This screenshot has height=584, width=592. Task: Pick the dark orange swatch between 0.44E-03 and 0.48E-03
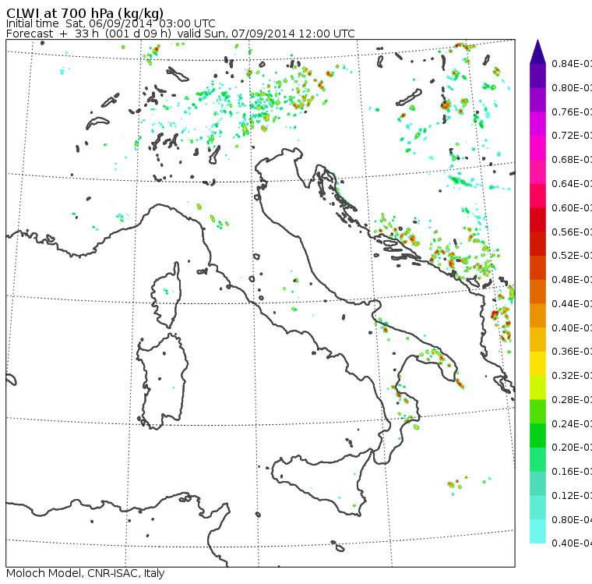(x=537, y=292)
